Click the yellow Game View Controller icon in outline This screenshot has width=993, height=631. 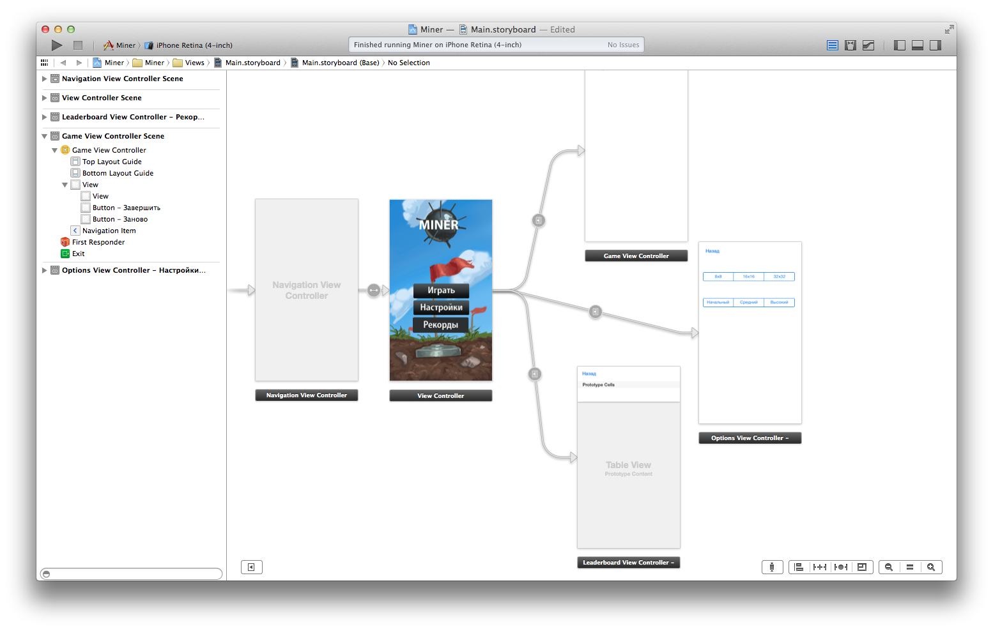(65, 150)
